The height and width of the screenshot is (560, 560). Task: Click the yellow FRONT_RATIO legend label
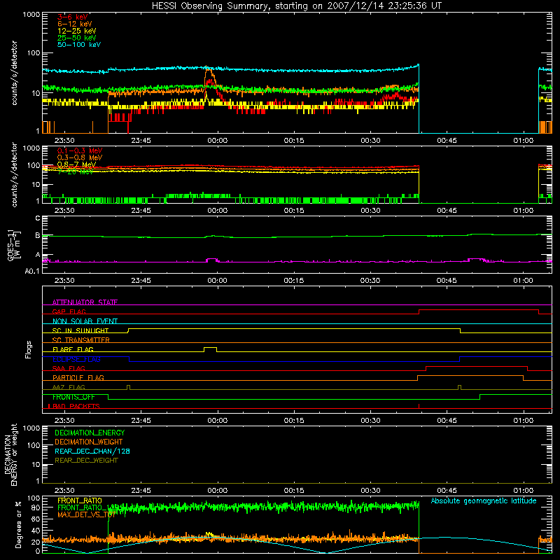tap(80, 501)
